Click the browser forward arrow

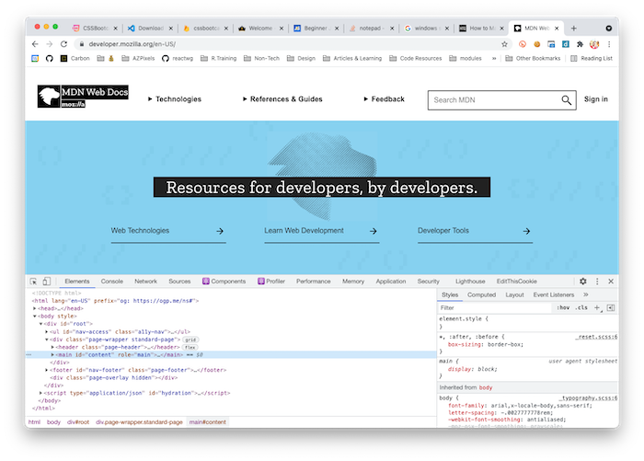coord(50,44)
